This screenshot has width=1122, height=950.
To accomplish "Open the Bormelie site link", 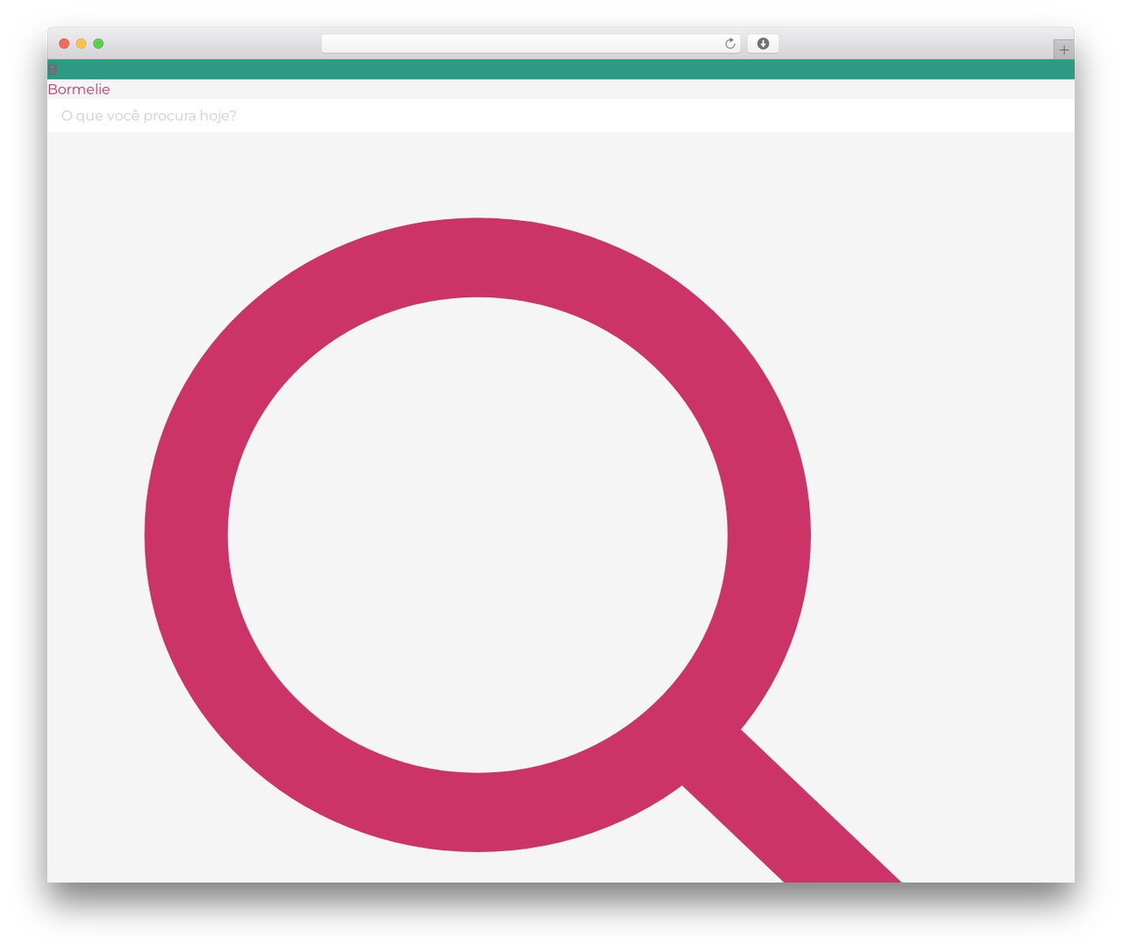I will pyautogui.click(x=79, y=89).
